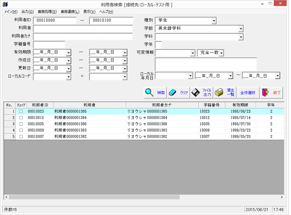Enable the checkbox for user 00018007
The image size is (291, 215).
(21, 137)
